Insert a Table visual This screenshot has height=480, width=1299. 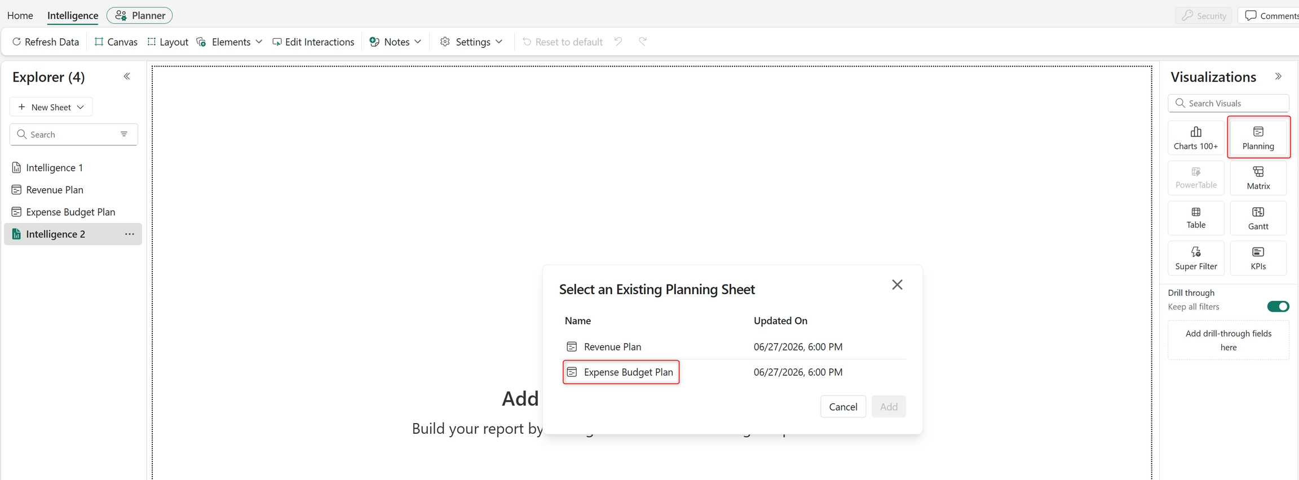(1196, 218)
